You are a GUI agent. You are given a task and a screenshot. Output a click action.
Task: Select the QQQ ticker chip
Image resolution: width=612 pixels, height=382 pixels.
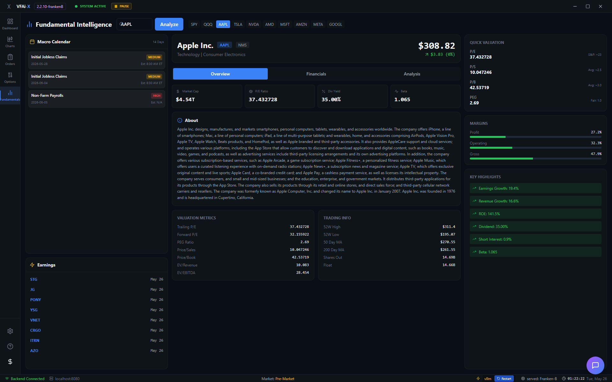coord(208,25)
